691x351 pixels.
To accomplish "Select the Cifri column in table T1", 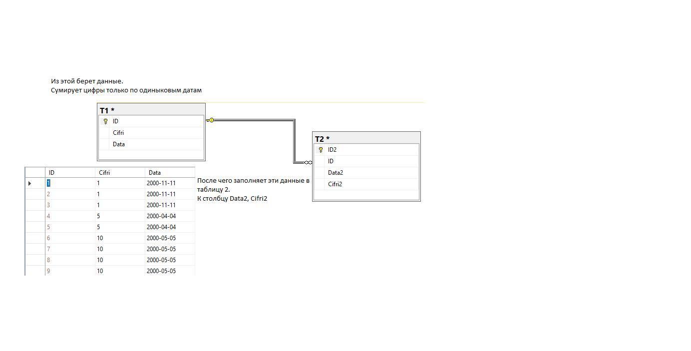I will pyautogui.click(x=118, y=133).
